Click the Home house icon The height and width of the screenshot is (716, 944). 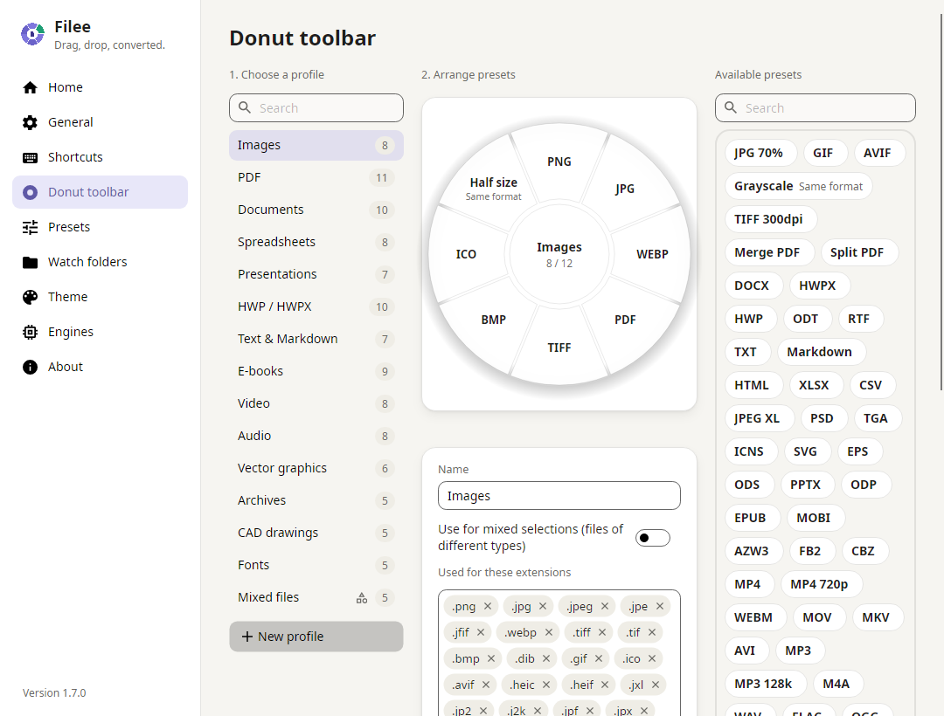tap(30, 88)
